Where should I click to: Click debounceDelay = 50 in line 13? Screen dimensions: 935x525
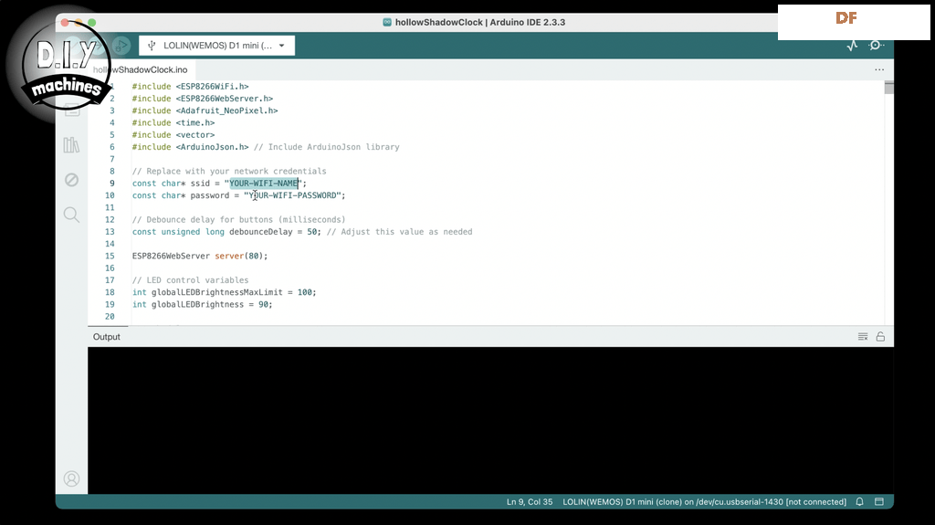click(x=273, y=232)
